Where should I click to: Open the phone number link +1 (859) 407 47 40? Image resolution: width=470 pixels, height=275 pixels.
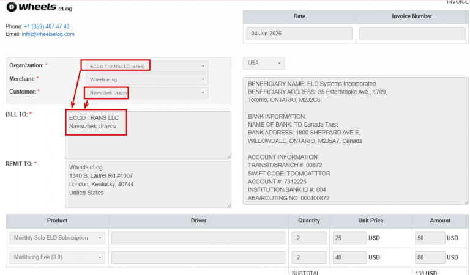(47, 26)
